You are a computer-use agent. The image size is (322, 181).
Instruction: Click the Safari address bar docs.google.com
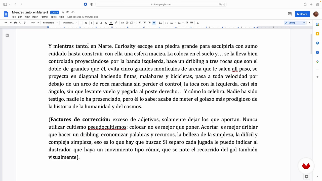point(161,4)
